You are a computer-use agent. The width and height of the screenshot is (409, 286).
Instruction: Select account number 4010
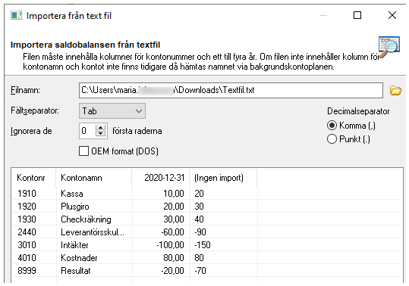(27, 258)
